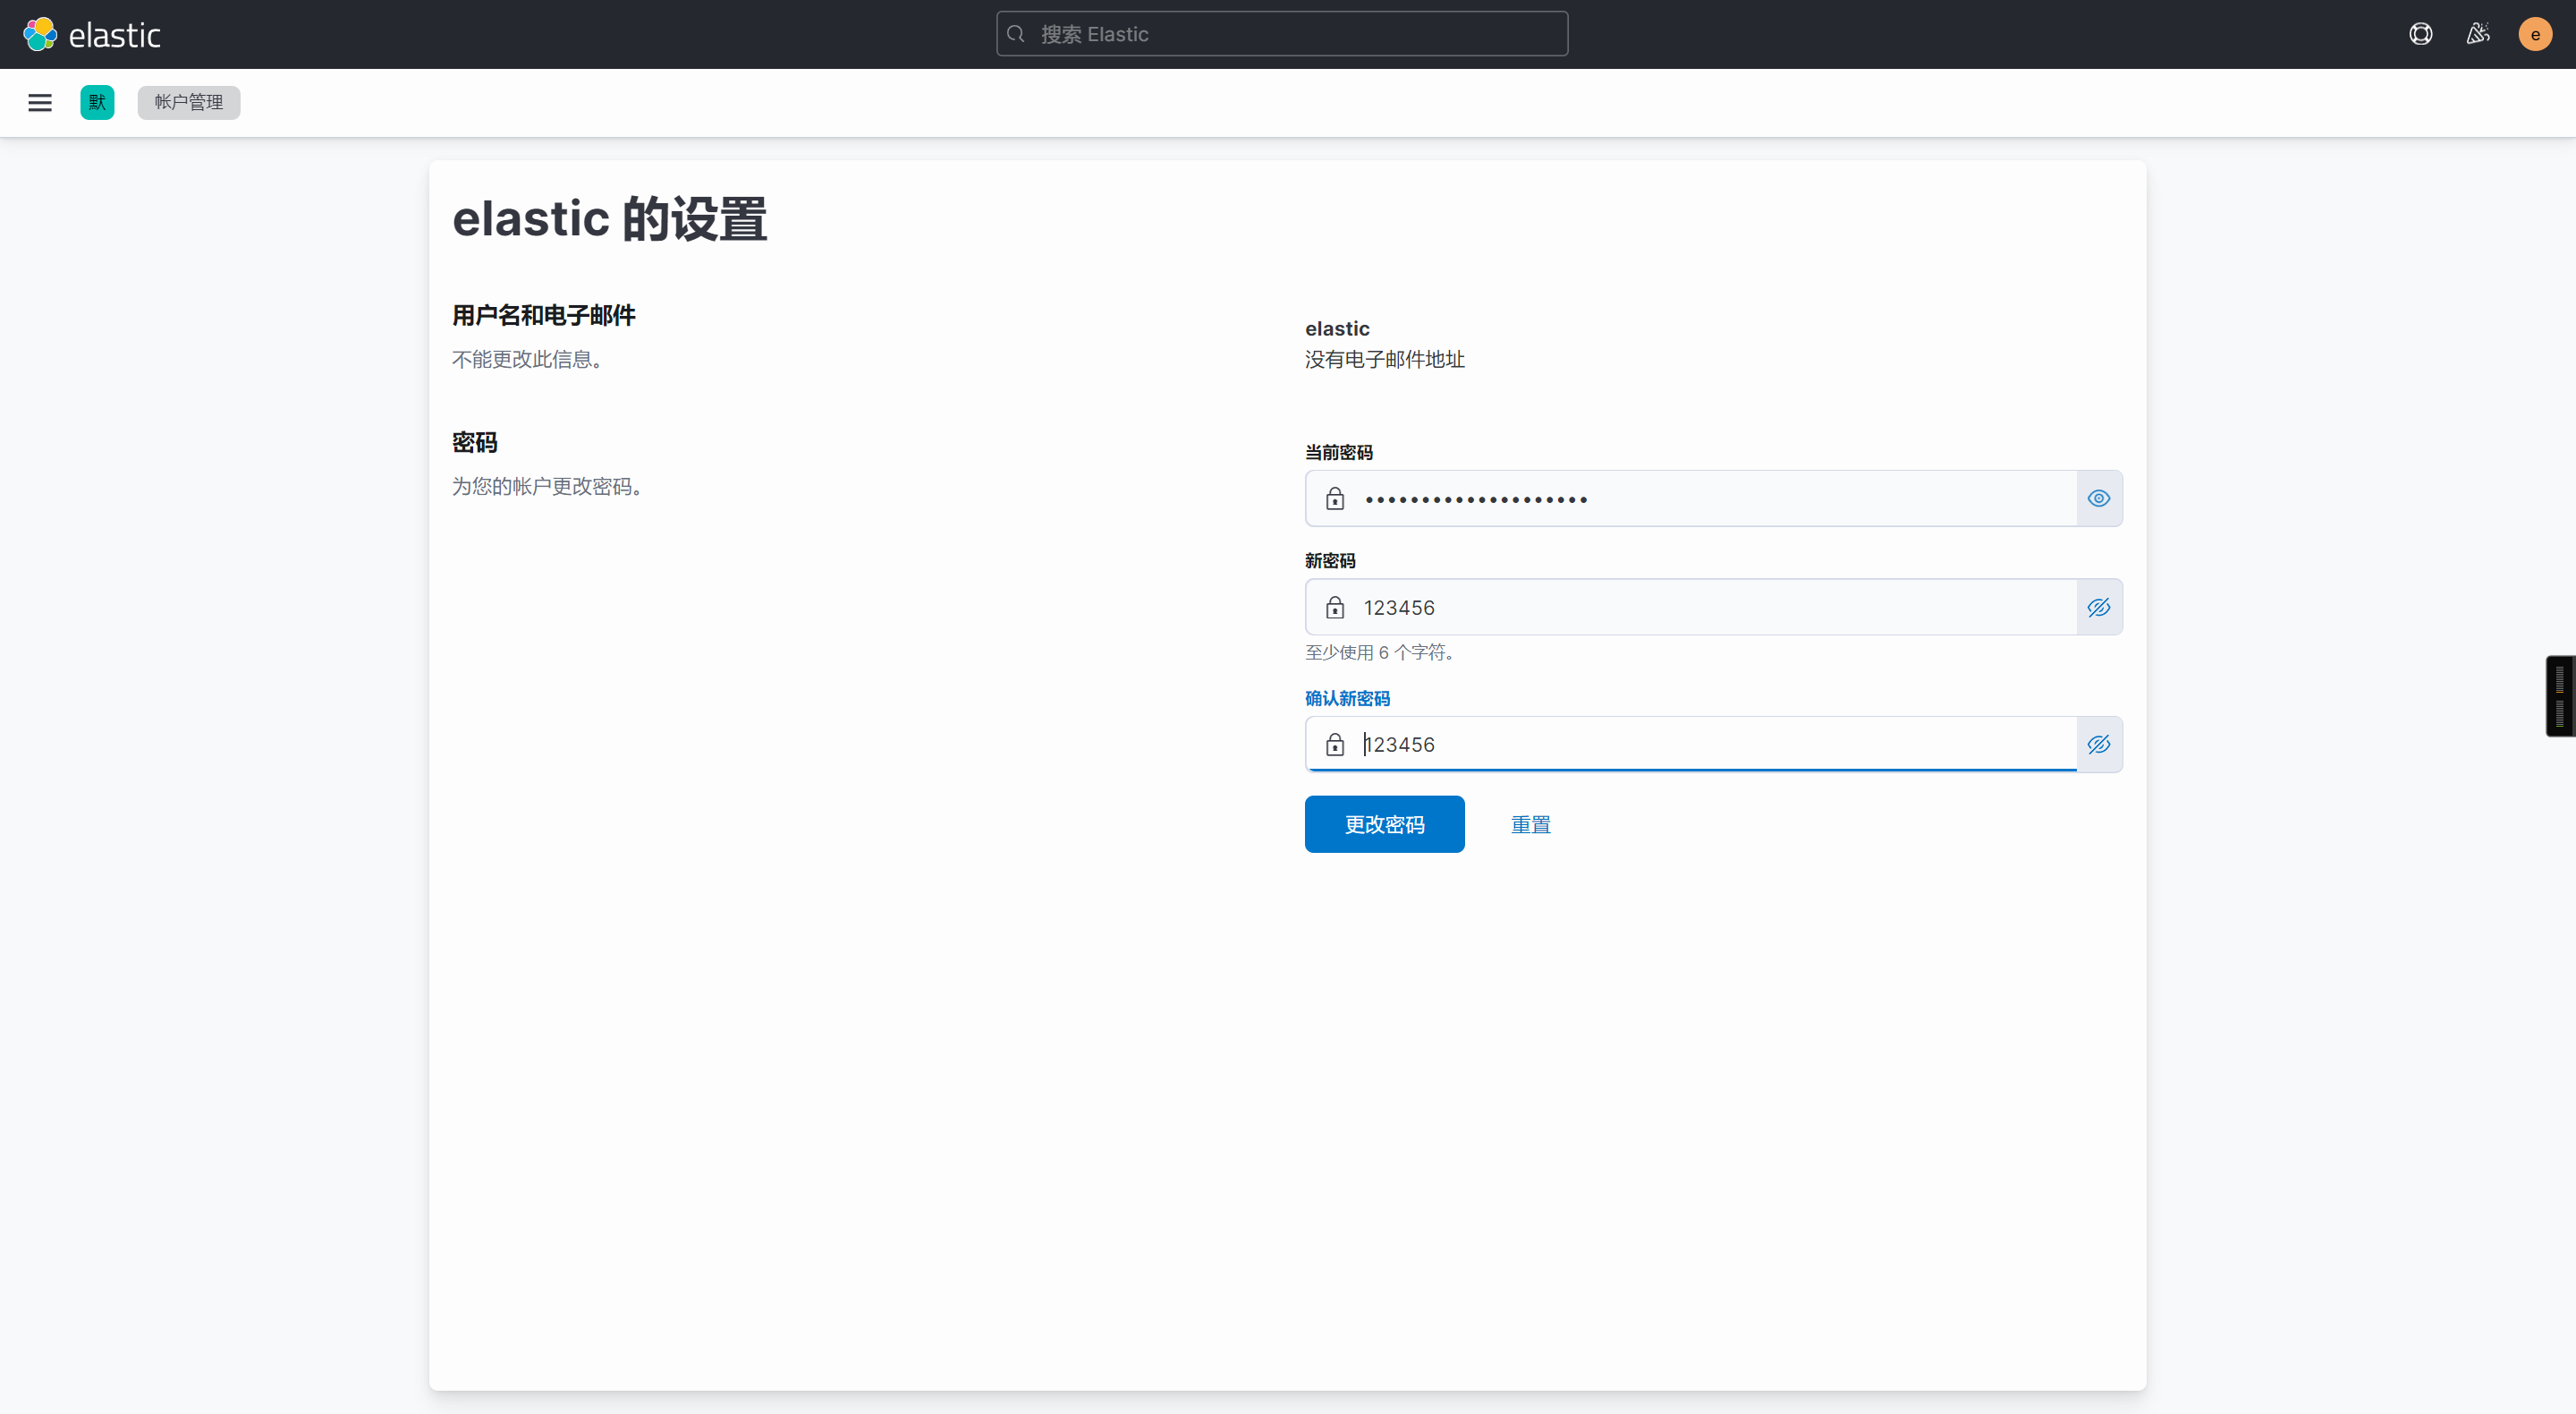The height and width of the screenshot is (1414, 2576).
Task: Click the 更改密码 button
Action: point(1384,823)
